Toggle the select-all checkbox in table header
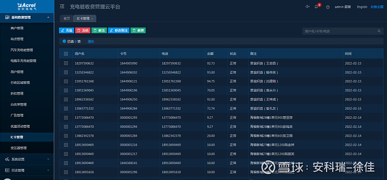 pos(66,54)
